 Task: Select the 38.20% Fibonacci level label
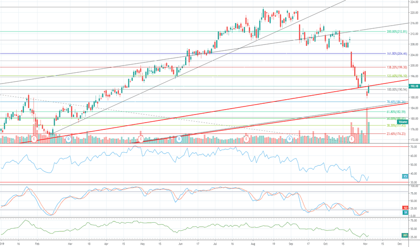(x=397, y=125)
